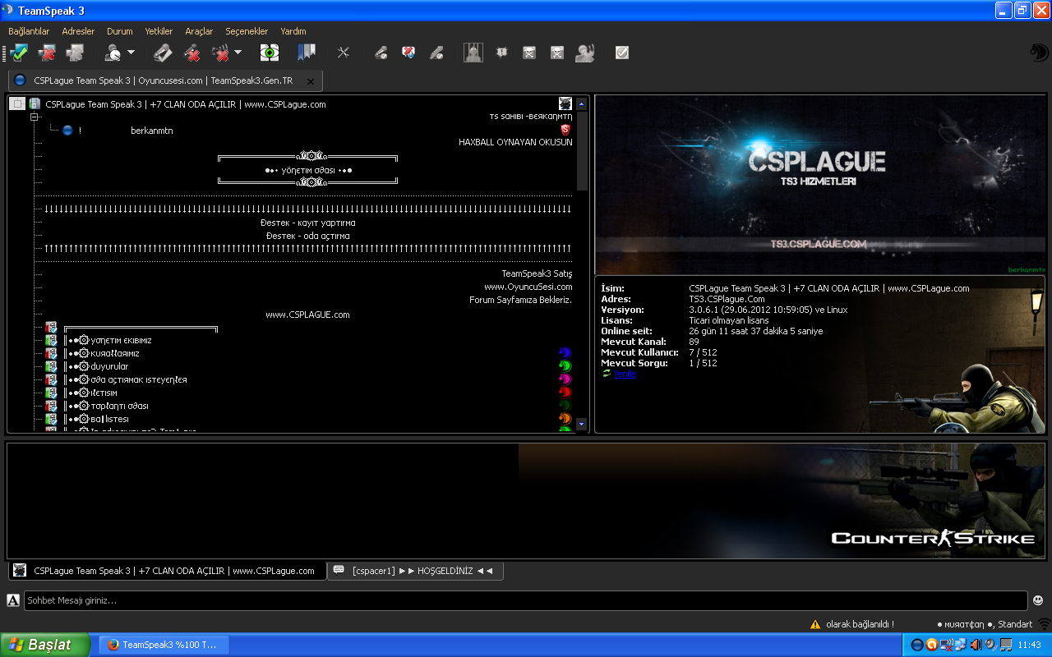This screenshot has width=1052, height=657.
Task: Open away status dropdown arrow
Action: (x=131, y=53)
